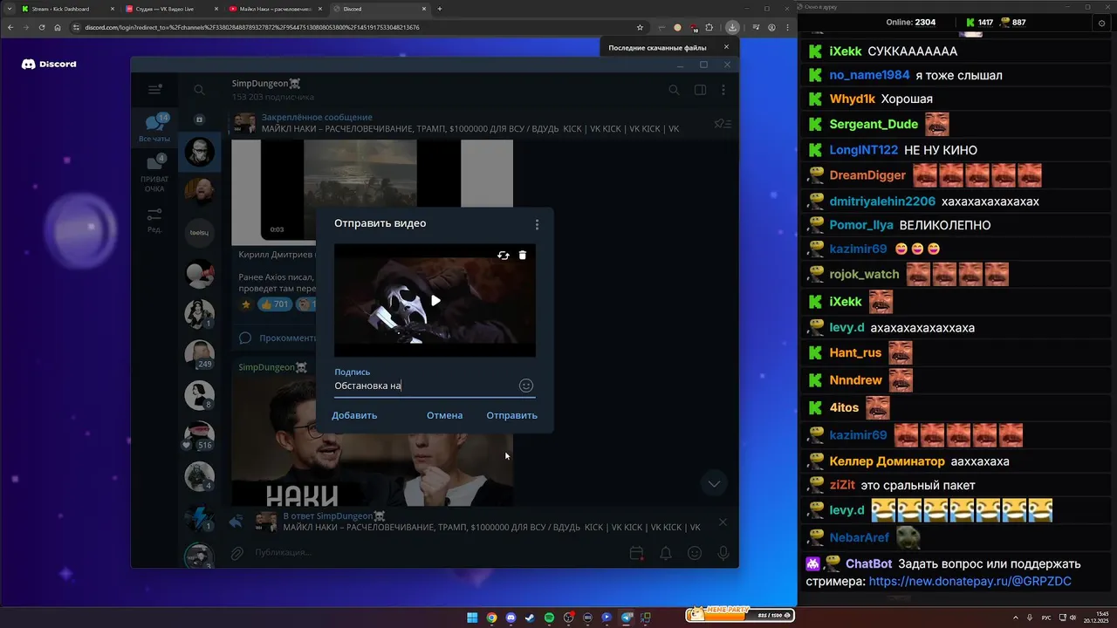The image size is (1117, 628).
Task: Open emoji picker in caption field
Action: 526,386
